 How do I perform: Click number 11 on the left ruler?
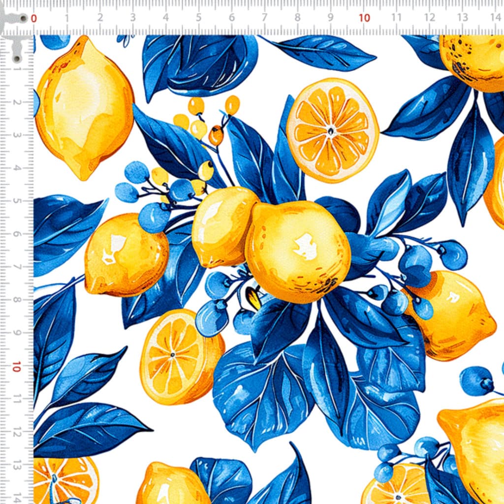point(17,400)
